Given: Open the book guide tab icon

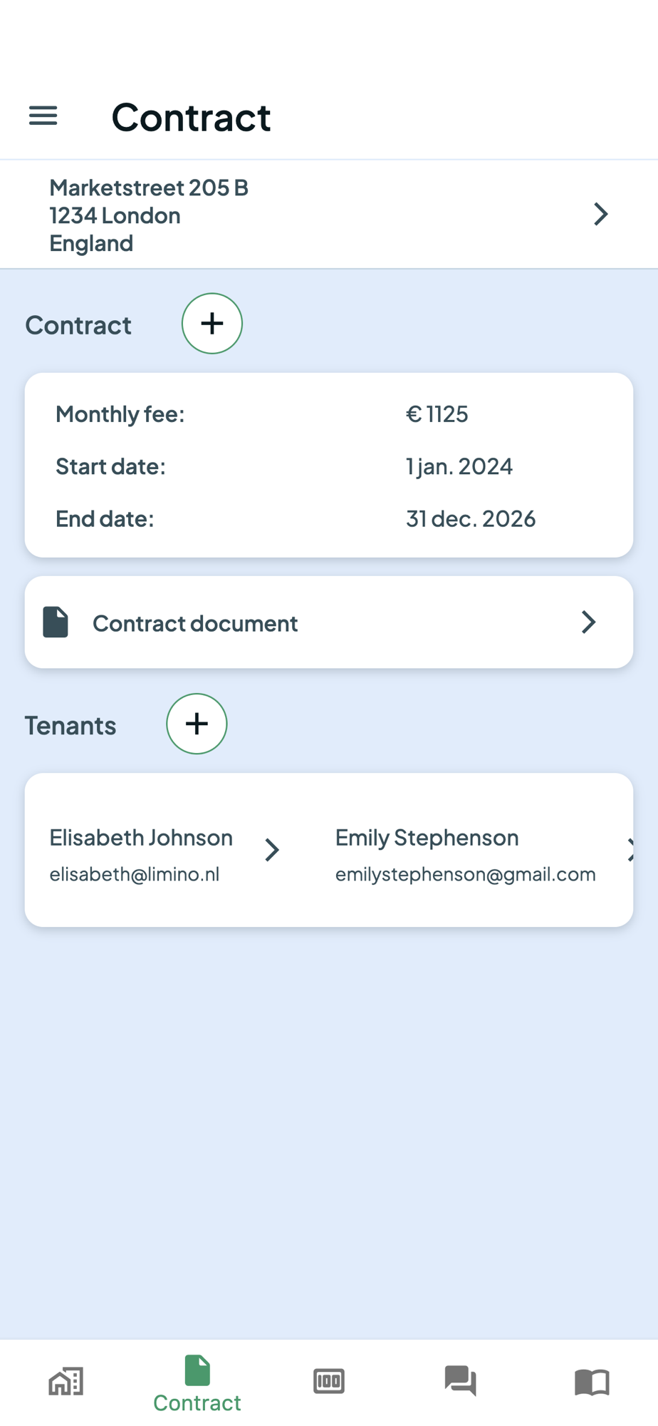Looking at the screenshot, I should point(592,1382).
